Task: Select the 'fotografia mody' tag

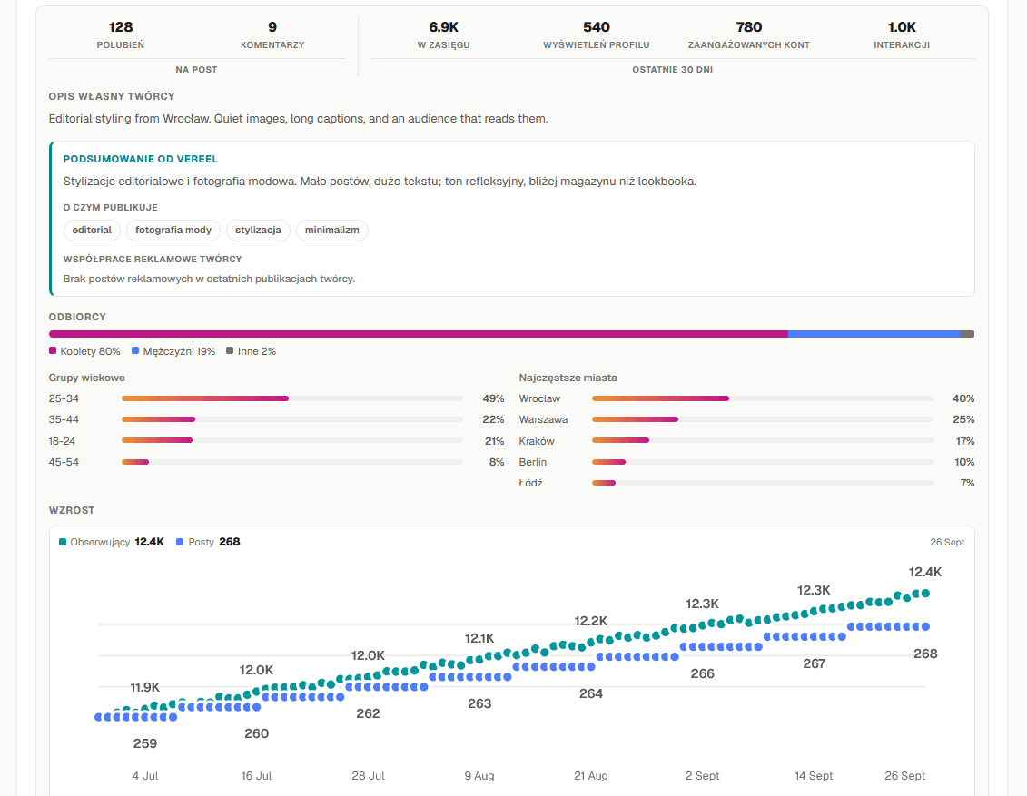Action: (x=173, y=231)
